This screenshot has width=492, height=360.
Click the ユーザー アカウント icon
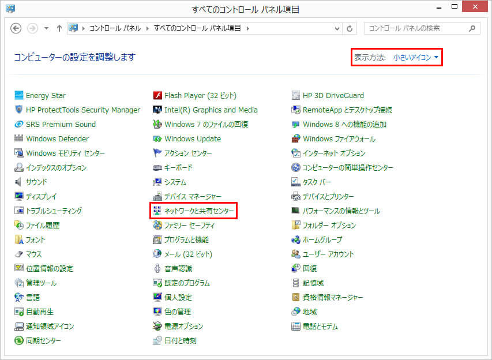(x=295, y=254)
